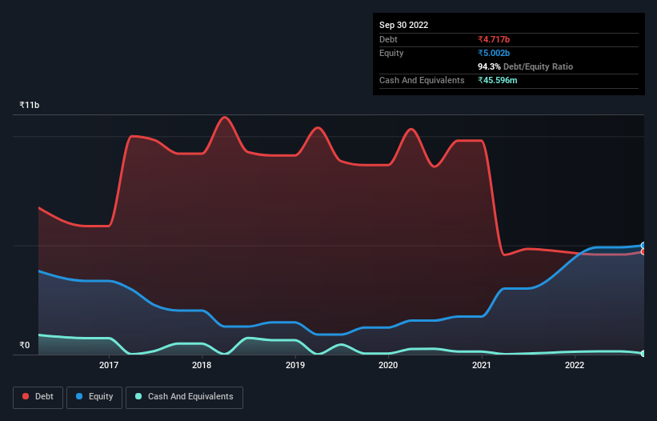Click the ₹0 y-axis label
The image size is (657, 421).
25,345
